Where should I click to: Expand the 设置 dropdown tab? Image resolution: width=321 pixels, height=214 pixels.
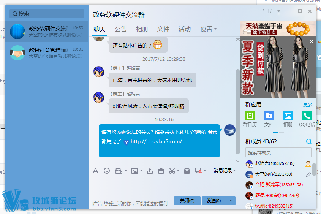click(209, 29)
